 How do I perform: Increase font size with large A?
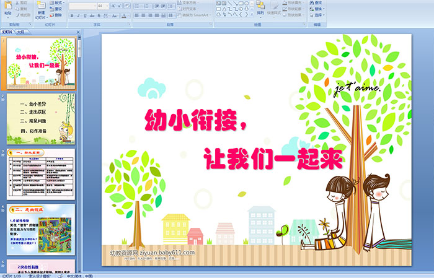tap(113, 6)
